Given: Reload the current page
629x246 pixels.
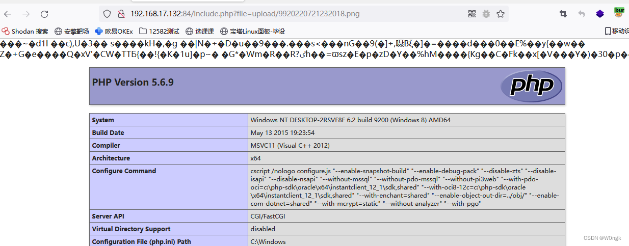Looking at the screenshot, I should pos(44,14).
